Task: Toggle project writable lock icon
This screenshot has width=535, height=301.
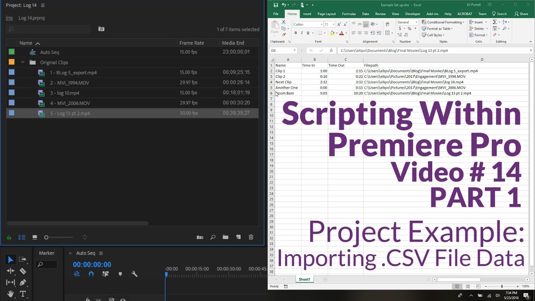Action: [x=9, y=237]
